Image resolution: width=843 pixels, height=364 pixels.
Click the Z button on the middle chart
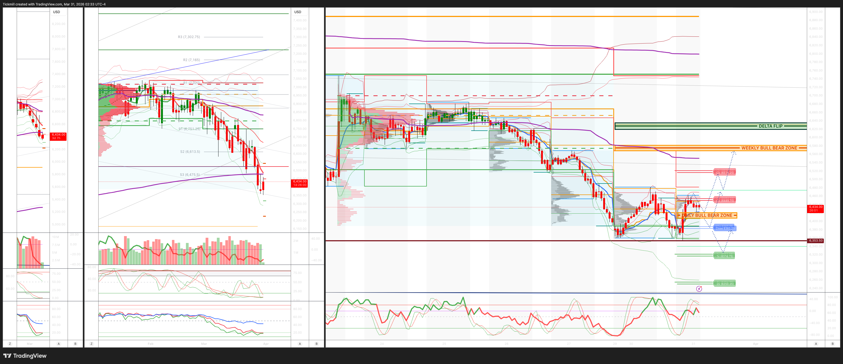[91, 344]
